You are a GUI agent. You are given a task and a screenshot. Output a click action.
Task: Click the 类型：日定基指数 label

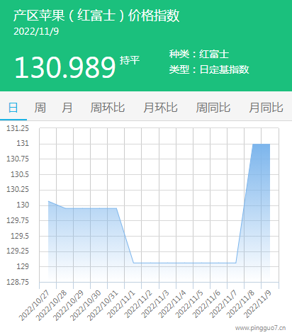209,69
